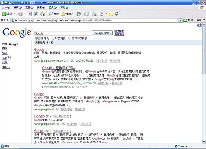Open the 论坛 link in left sidebar
The width and height of the screenshot is (206, 149).
[x=5, y=63]
